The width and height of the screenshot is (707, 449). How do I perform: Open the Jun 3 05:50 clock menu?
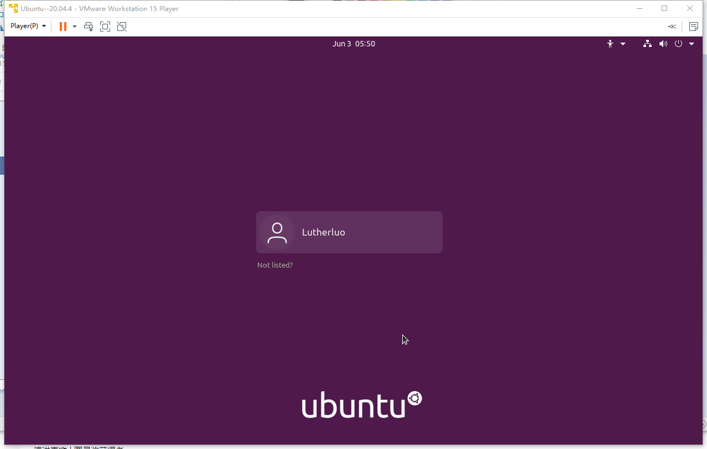[353, 44]
